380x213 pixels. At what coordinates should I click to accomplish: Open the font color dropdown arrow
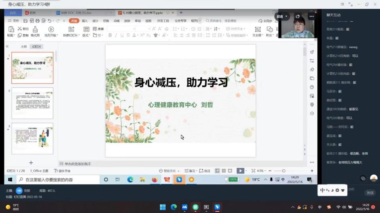pos(137,35)
